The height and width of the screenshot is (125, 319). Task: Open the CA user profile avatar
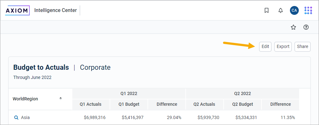point(294,10)
